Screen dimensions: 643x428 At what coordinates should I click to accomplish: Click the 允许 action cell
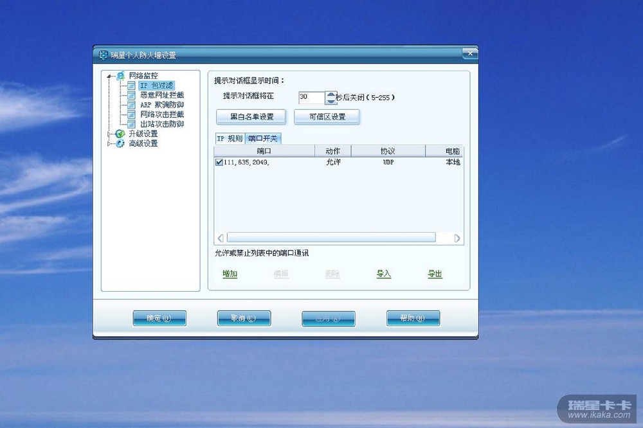333,163
